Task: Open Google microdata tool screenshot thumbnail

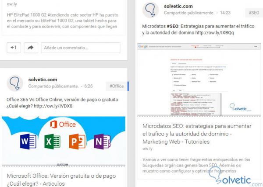Action: [199, 80]
